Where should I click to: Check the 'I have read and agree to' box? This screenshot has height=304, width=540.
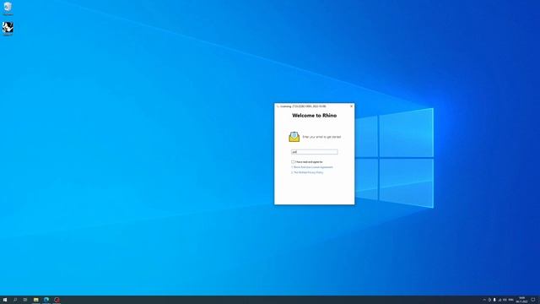click(x=293, y=161)
